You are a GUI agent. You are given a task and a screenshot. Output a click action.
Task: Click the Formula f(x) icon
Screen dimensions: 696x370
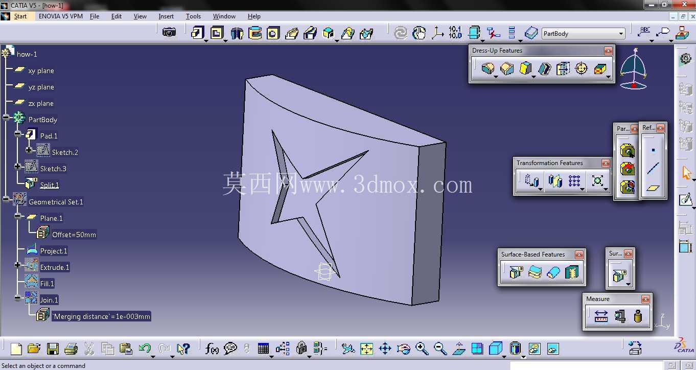(212, 349)
